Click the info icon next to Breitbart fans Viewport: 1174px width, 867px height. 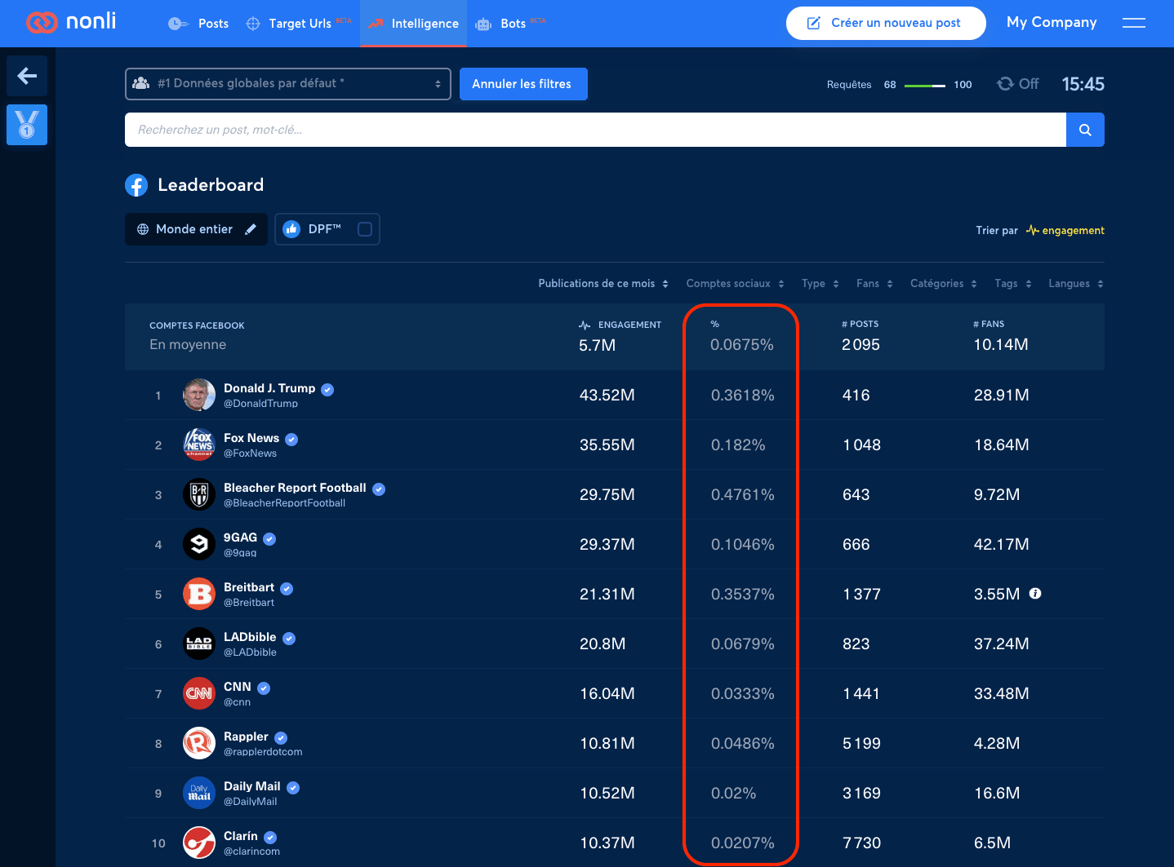click(x=1035, y=594)
